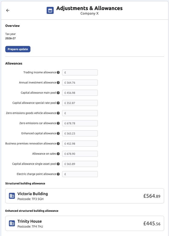Open help for Allowance on sales
The height and width of the screenshot is (236, 169).
click(58, 154)
